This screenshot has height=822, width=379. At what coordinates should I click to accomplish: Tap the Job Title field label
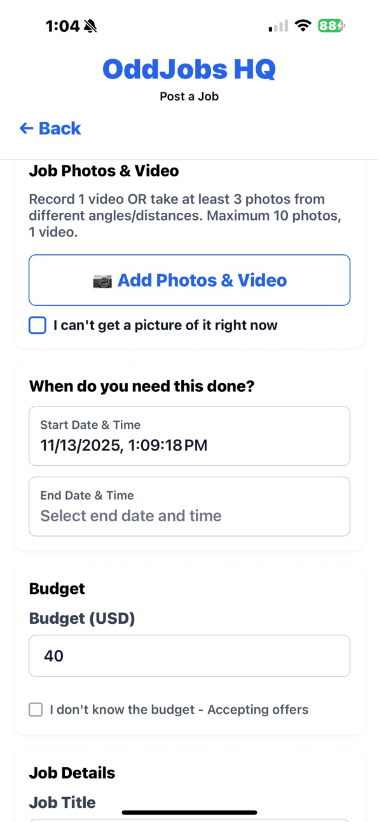coord(62,802)
